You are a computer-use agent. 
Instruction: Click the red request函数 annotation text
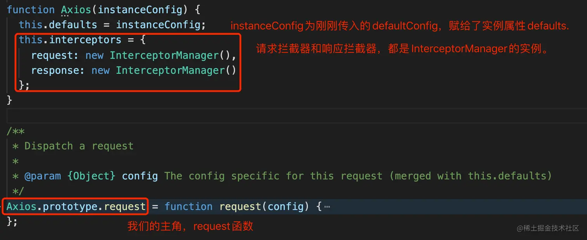(223, 226)
